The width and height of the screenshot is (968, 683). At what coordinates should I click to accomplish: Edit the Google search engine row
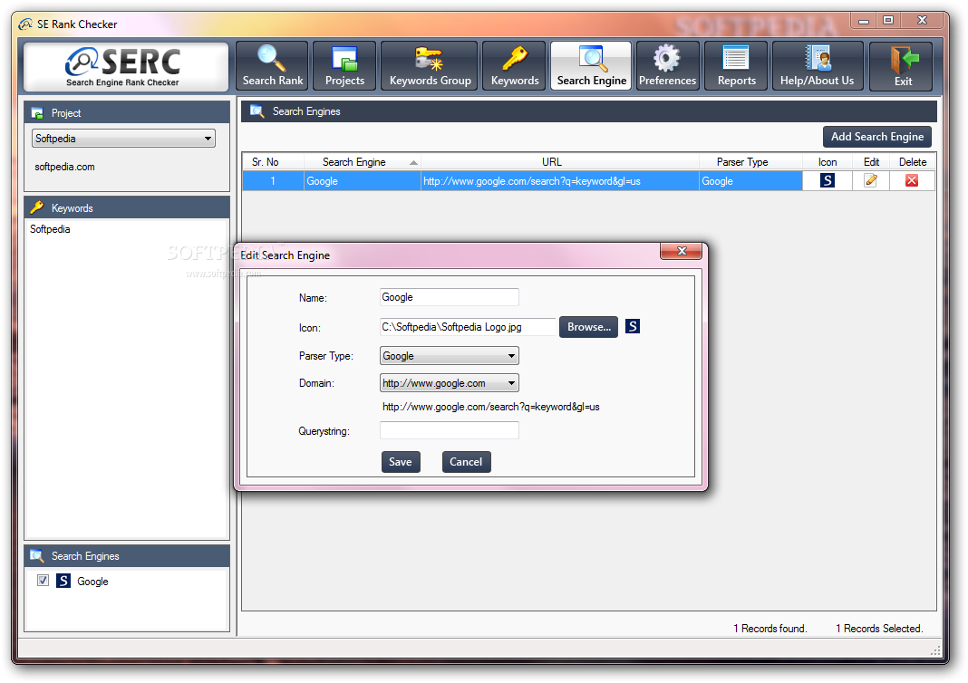tap(870, 180)
